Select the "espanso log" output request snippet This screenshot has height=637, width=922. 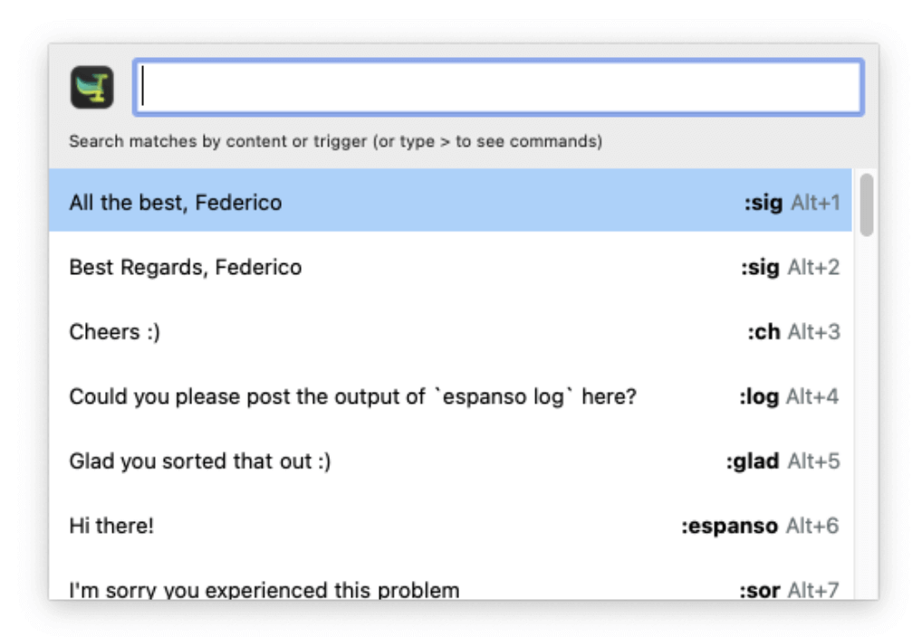point(353,396)
